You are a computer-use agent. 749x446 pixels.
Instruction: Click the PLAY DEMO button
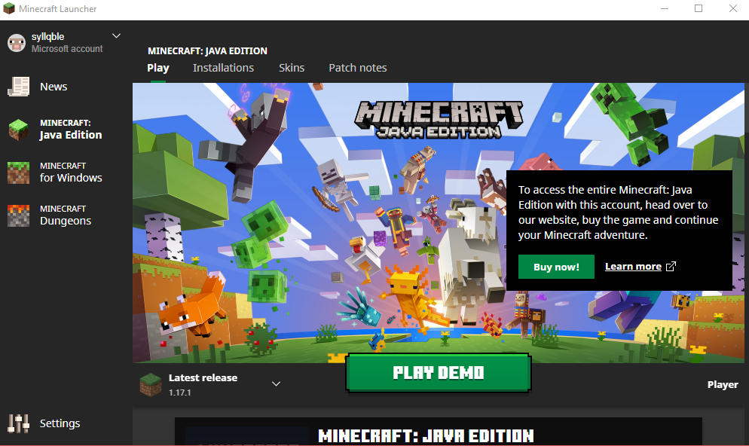(439, 373)
